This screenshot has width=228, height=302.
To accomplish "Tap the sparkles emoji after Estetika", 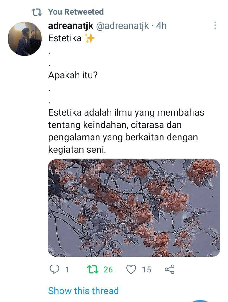I will tap(90, 38).
